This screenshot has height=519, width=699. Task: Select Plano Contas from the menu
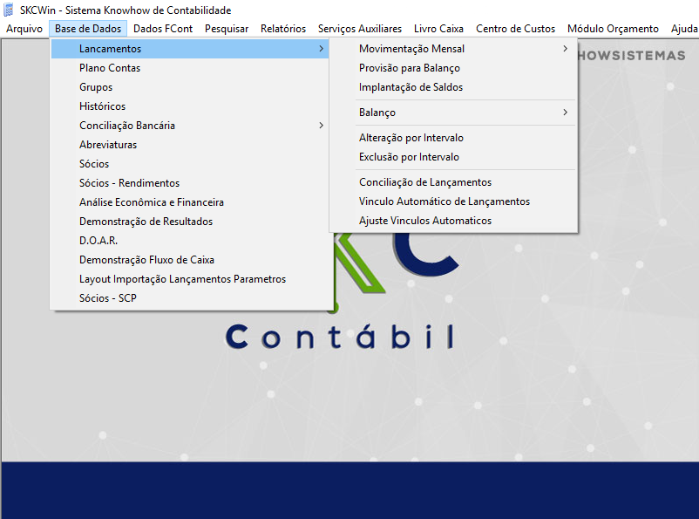click(x=110, y=68)
